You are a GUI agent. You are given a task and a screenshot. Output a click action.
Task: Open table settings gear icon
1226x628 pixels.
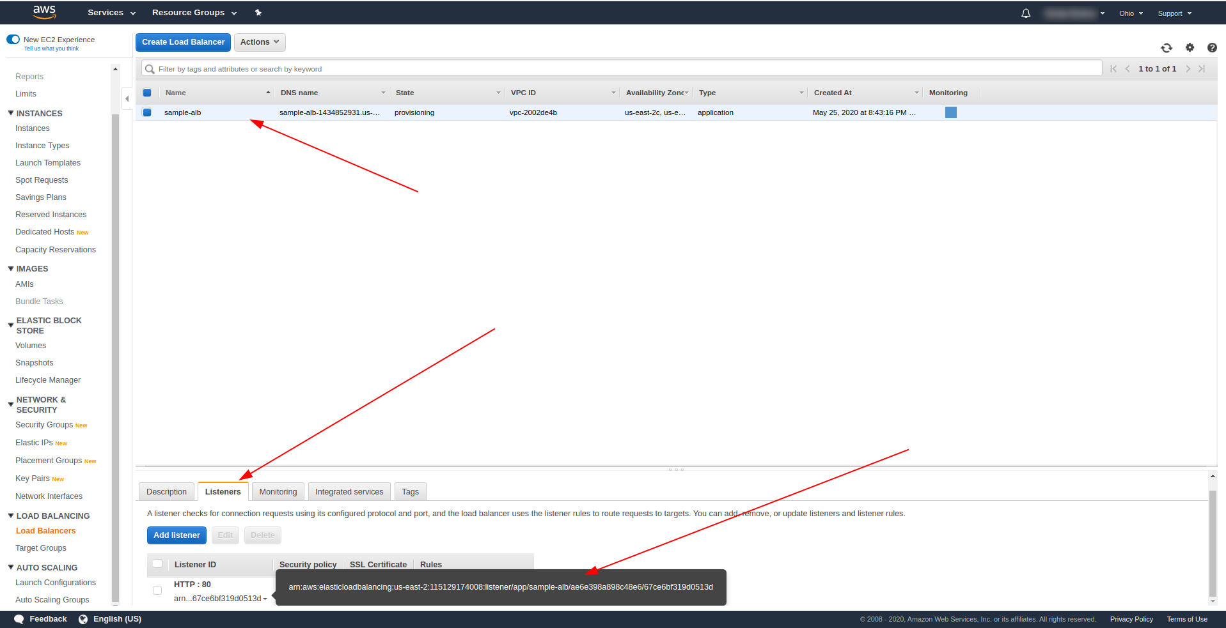coord(1190,47)
